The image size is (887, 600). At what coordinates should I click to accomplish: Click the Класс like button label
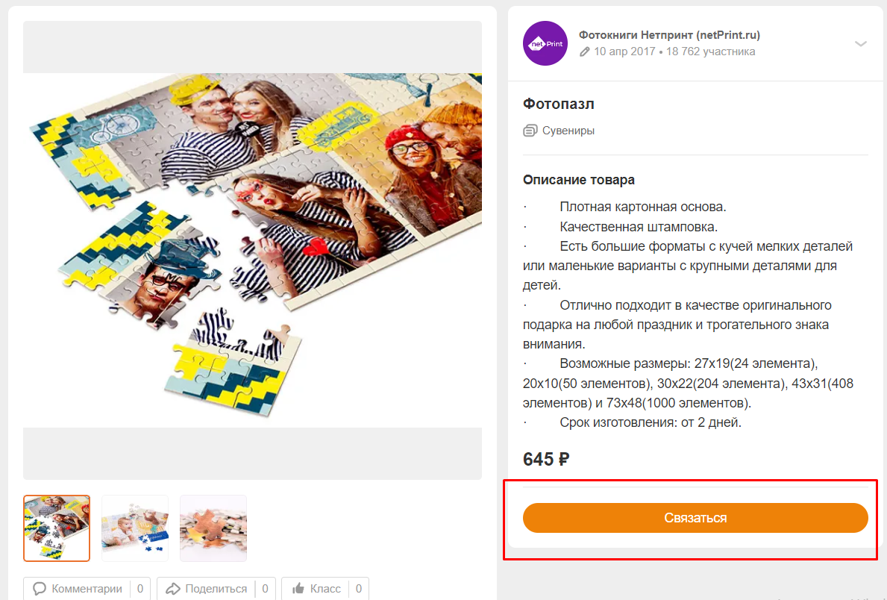click(325, 589)
